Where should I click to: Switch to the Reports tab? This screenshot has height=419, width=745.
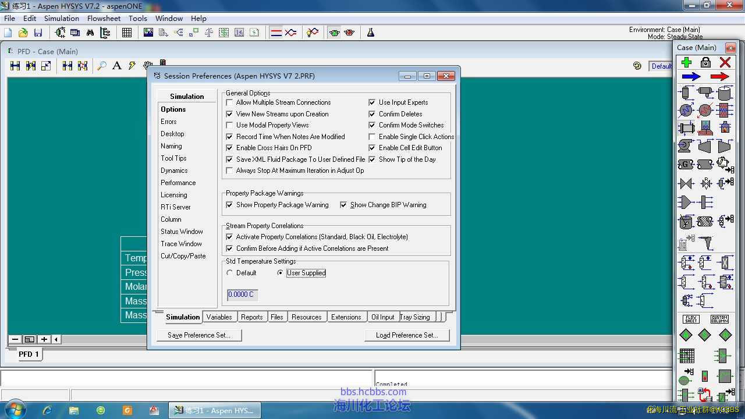(x=252, y=317)
